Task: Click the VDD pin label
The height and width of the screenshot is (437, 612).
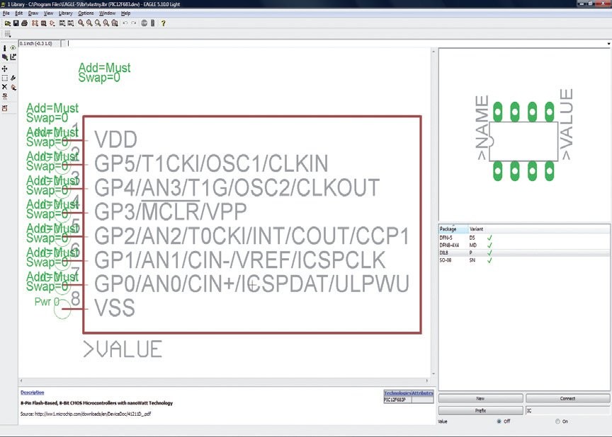Action: [x=116, y=139]
